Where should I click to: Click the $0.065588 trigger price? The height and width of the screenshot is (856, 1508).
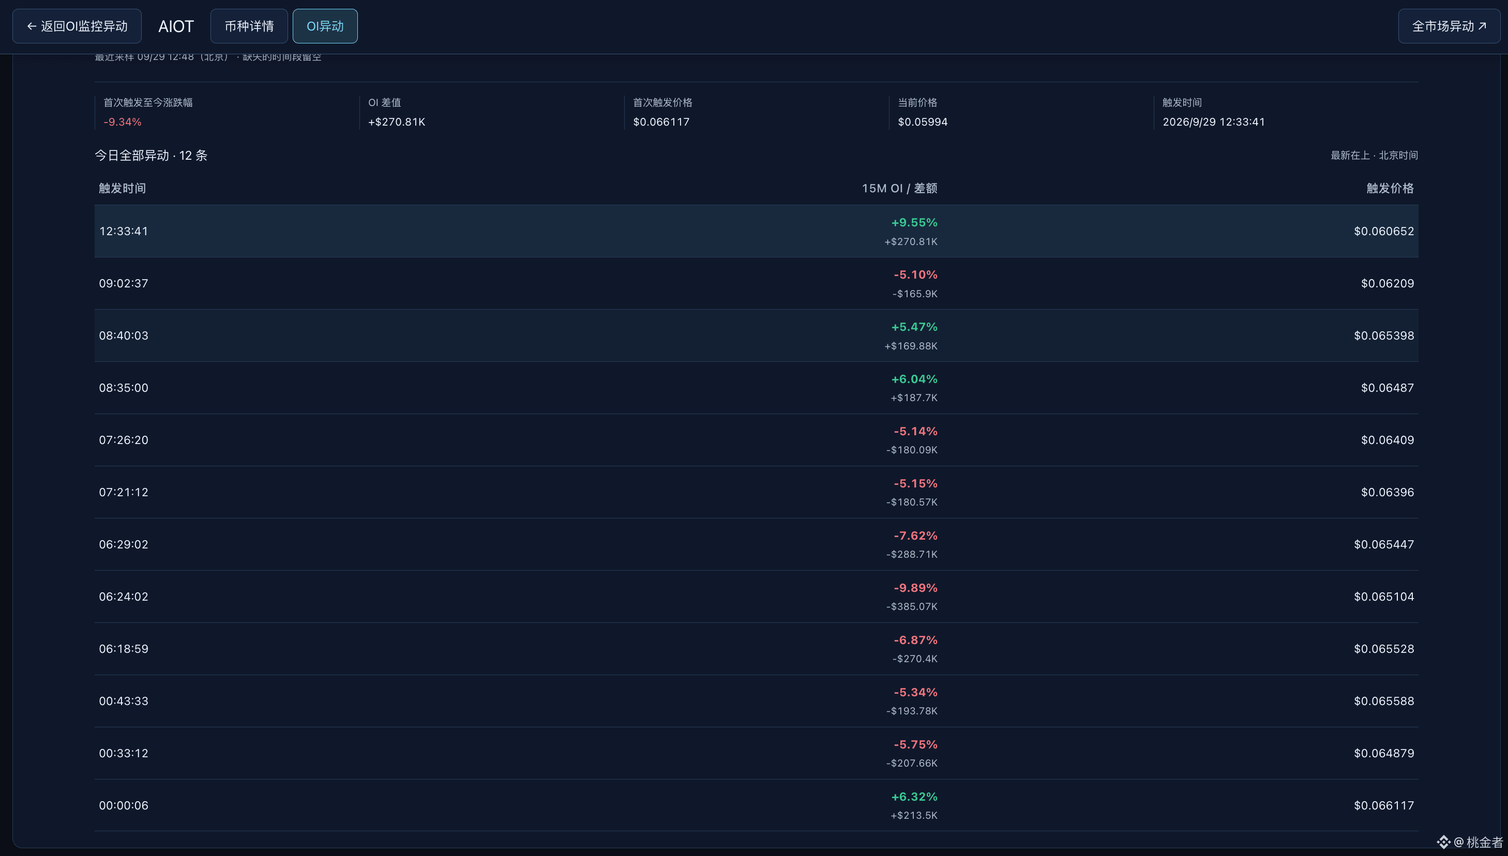pyautogui.click(x=1383, y=701)
